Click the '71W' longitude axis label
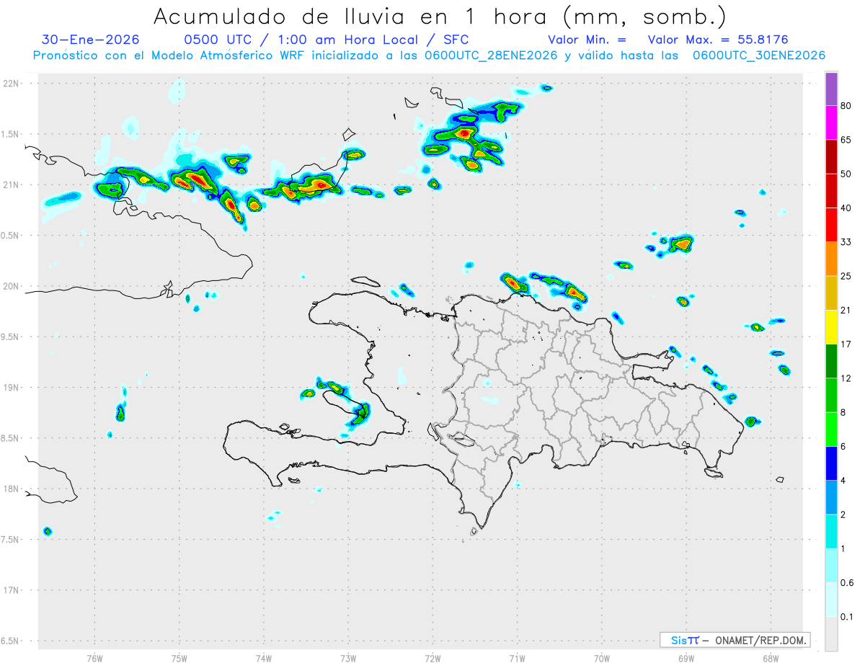This screenshot has width=865, height=668. pos(517,658)
